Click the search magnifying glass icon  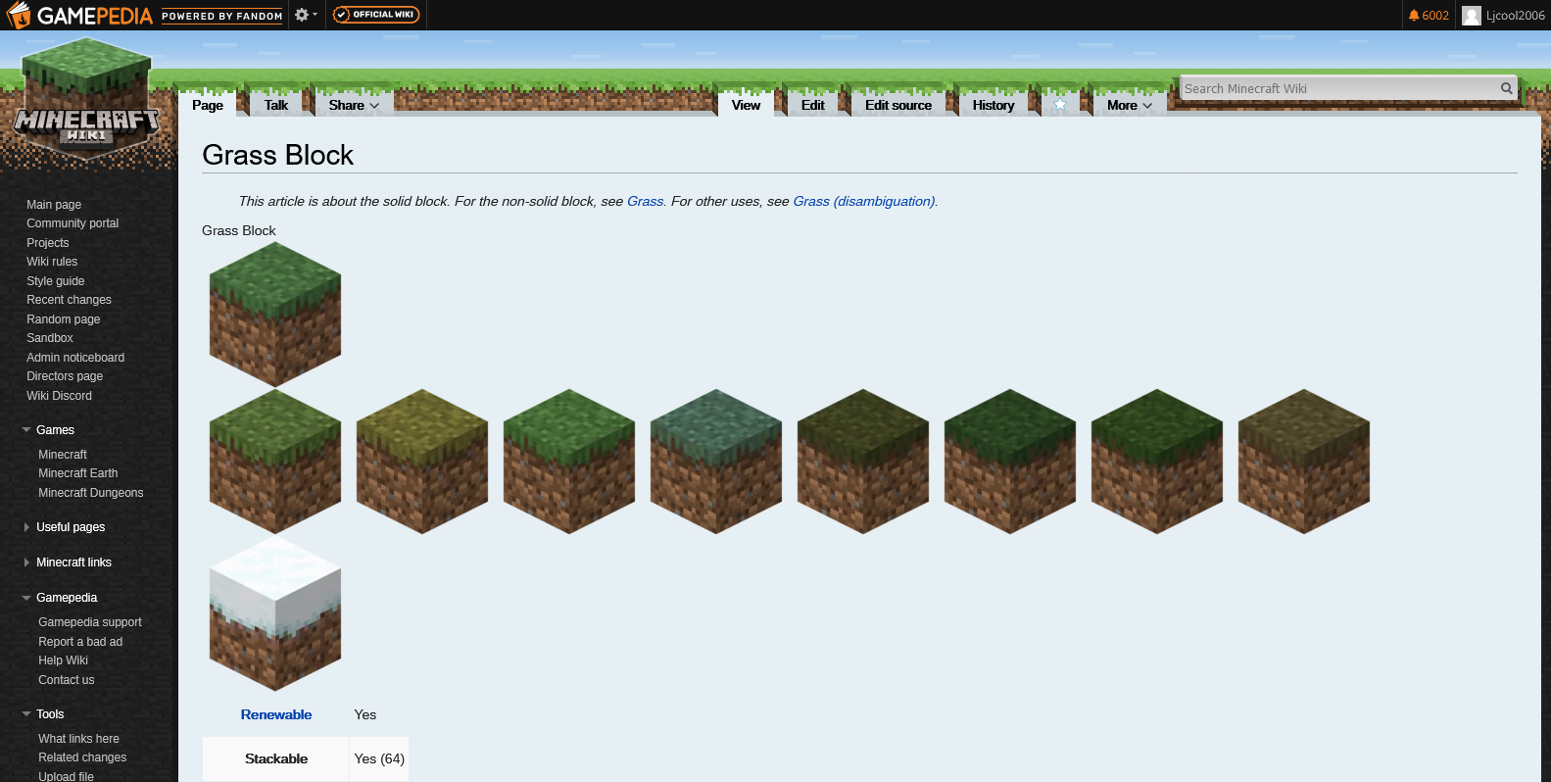1507,88
